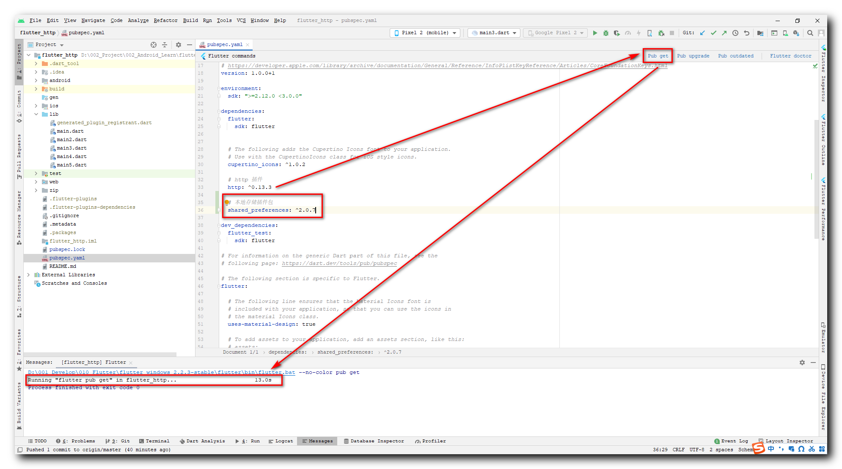Click Git rollback undo icon

pyautogui.click(x=747, y=33)
